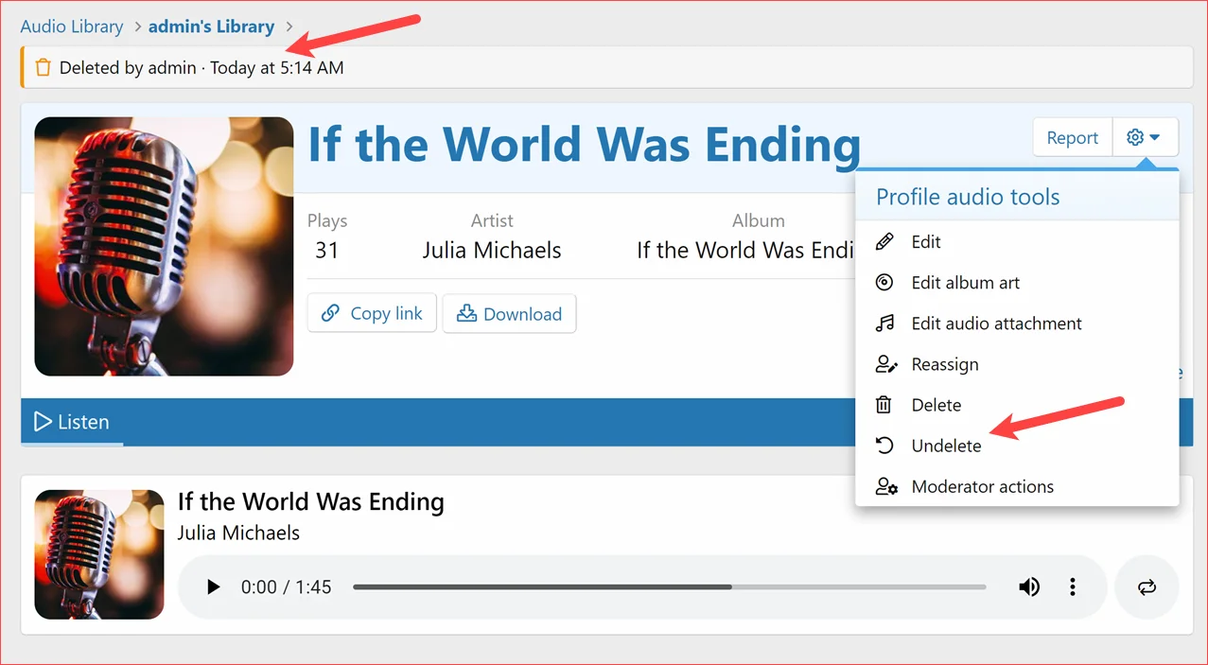Click the Reassign user icon
Screen dimensions: 1208x665
[x=885, y=364]
